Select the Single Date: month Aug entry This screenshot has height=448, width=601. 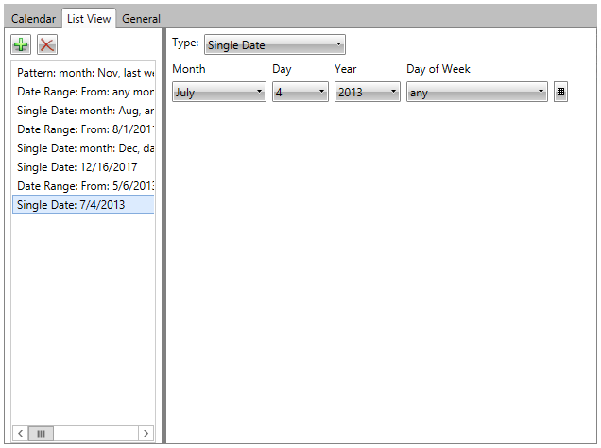pos(85,111)
